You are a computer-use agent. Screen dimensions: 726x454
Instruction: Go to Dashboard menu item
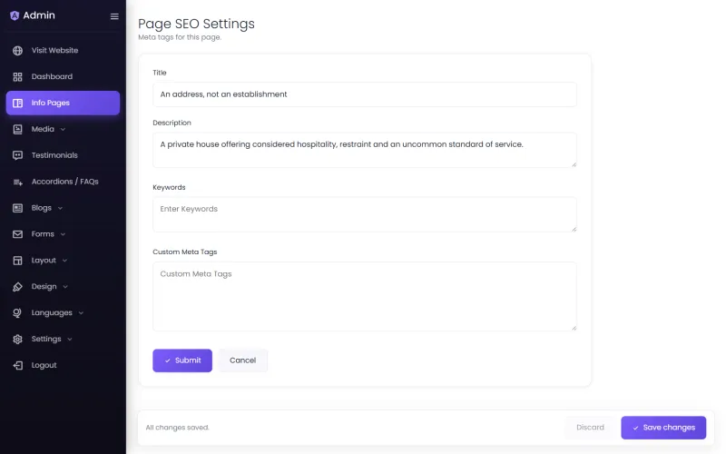pos(63,76)
